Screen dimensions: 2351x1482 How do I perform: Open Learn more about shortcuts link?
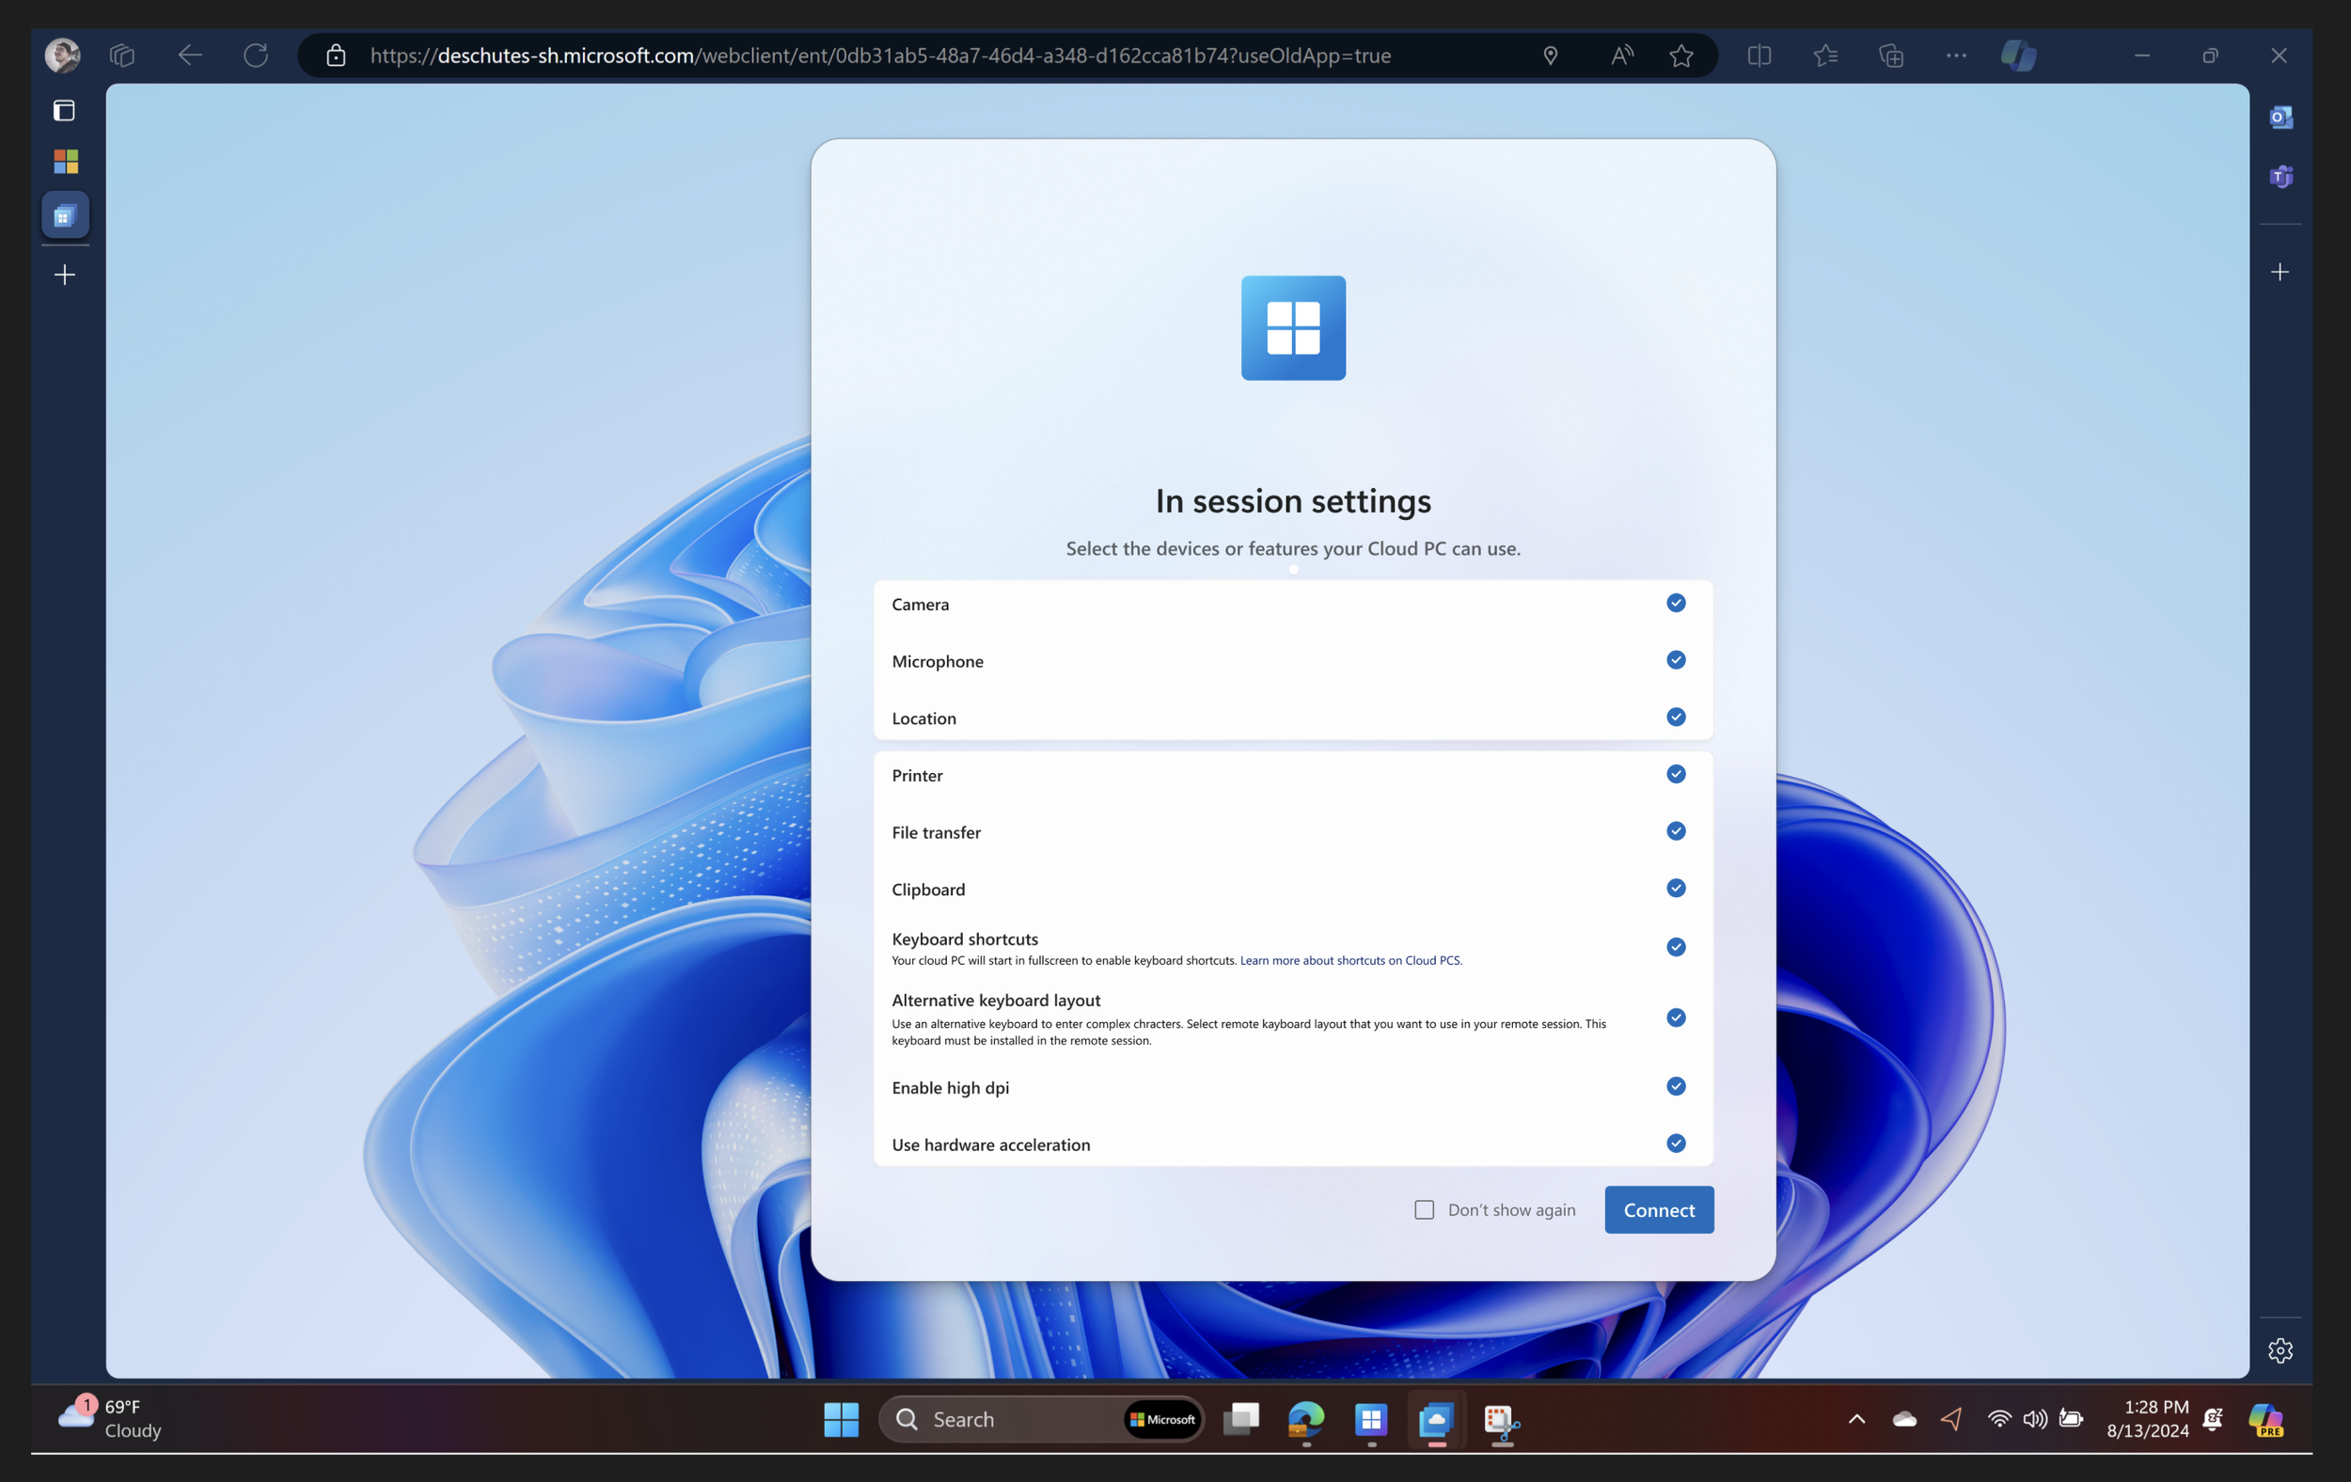[x=1349, y=961]
